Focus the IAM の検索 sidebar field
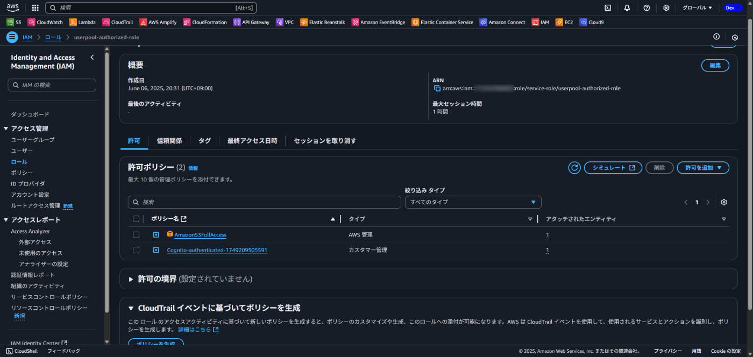This screenshot has width=753, height=357. click(52, 85)
